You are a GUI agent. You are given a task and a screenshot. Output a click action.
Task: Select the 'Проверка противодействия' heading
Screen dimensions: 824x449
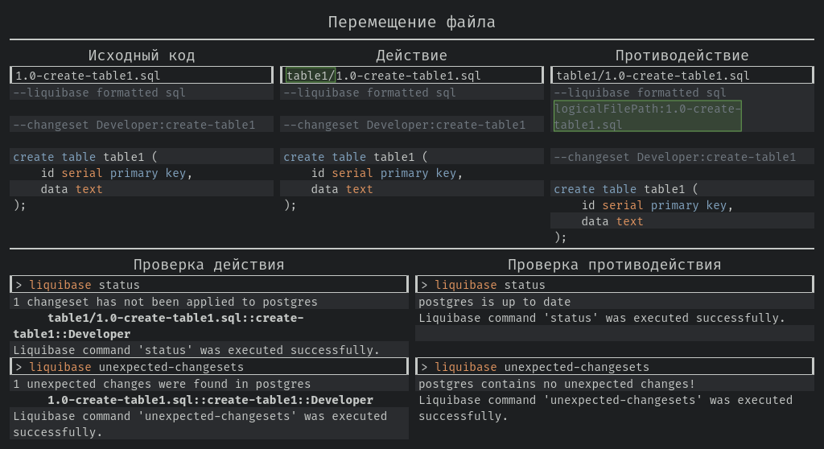point(614,265)
